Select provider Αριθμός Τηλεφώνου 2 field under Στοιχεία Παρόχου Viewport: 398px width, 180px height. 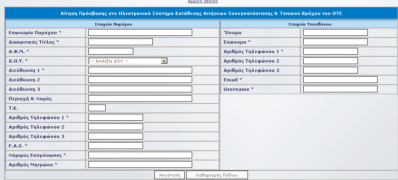(x=116, y=127)
